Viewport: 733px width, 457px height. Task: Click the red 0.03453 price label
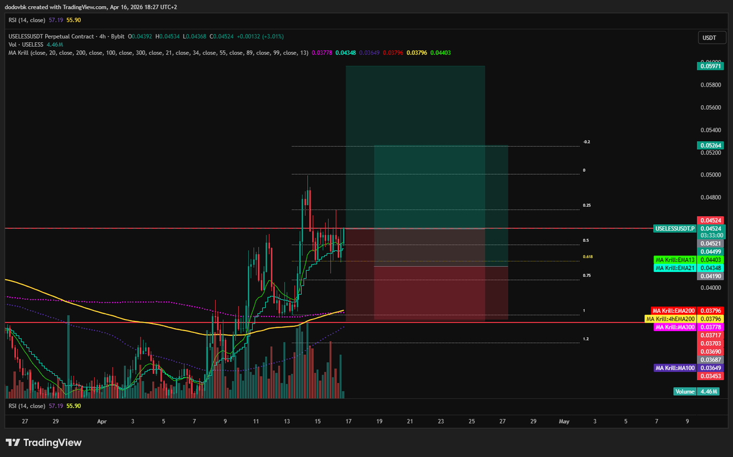coord(709,376)
